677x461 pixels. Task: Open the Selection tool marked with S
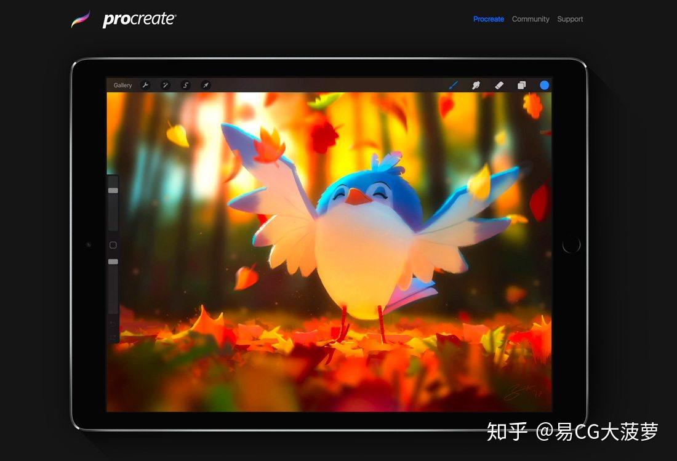click(x=186, y=85)
